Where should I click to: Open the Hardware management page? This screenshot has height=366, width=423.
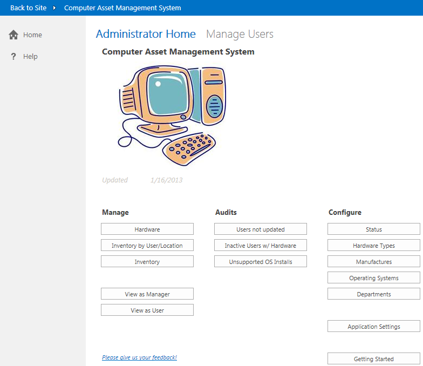147,229
